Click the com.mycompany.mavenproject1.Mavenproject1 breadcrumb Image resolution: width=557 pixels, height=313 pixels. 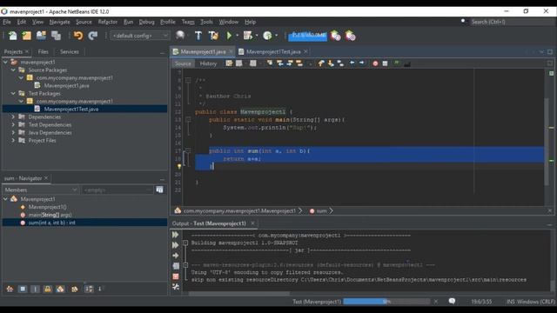coord(239,210)
